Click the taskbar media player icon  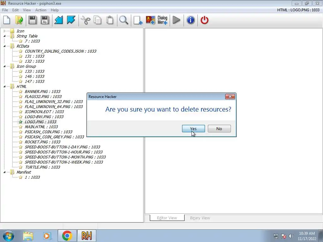pos(47,236)
